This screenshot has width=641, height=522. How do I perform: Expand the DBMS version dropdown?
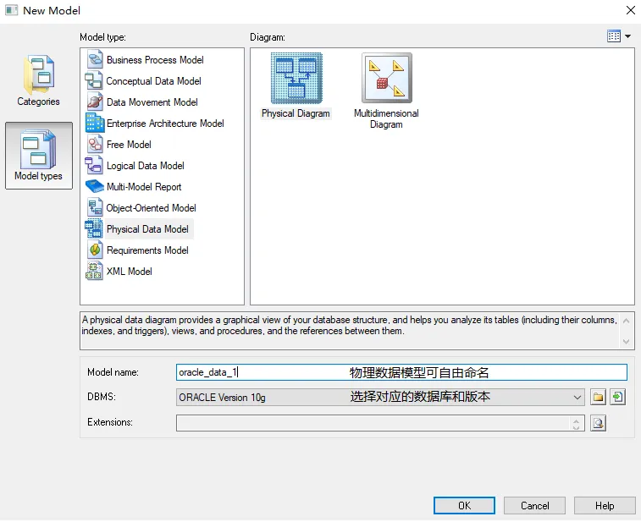(x=577, y=397)
